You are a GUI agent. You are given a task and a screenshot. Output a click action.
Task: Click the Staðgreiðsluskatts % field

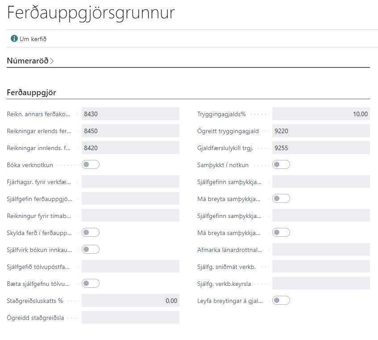[x=130, y=301]
